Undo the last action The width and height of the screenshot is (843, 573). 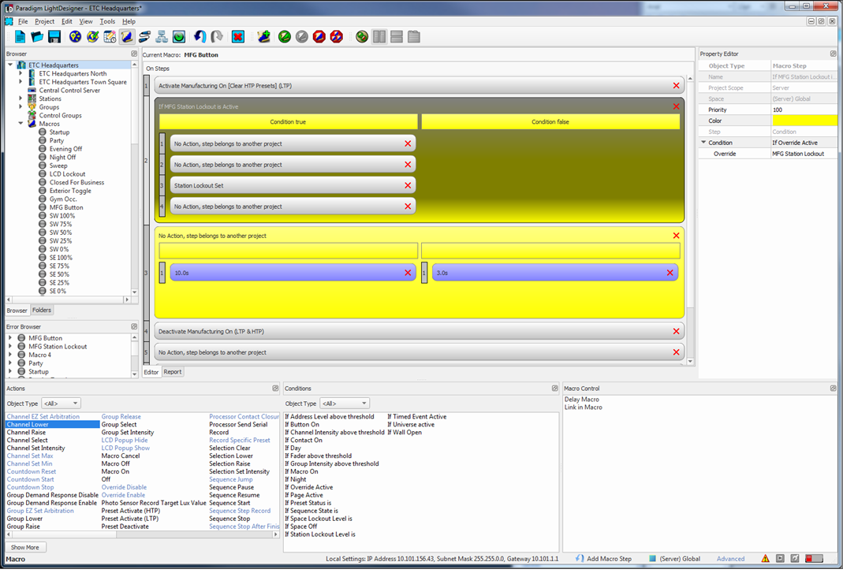pos(200,36)
